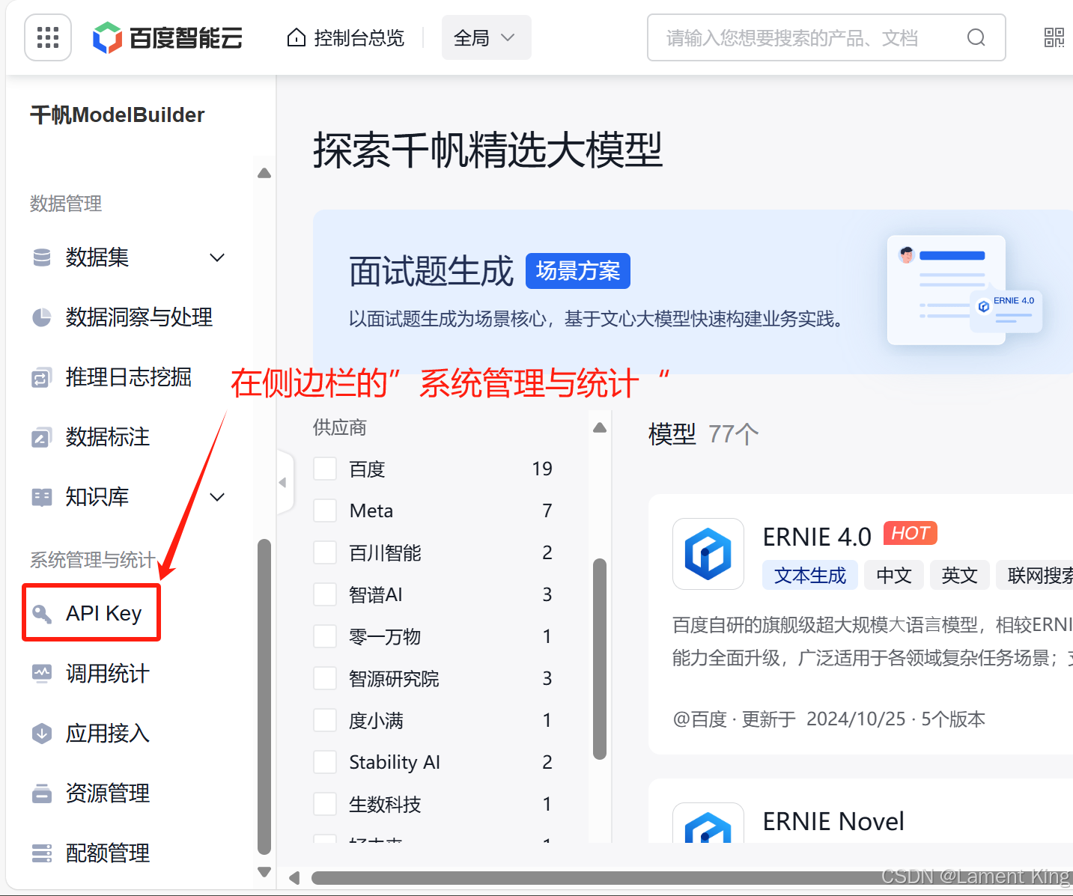Click the sidebar scroll-up arrow
This screenshot has width=1073, height=896.
point(264,174)
